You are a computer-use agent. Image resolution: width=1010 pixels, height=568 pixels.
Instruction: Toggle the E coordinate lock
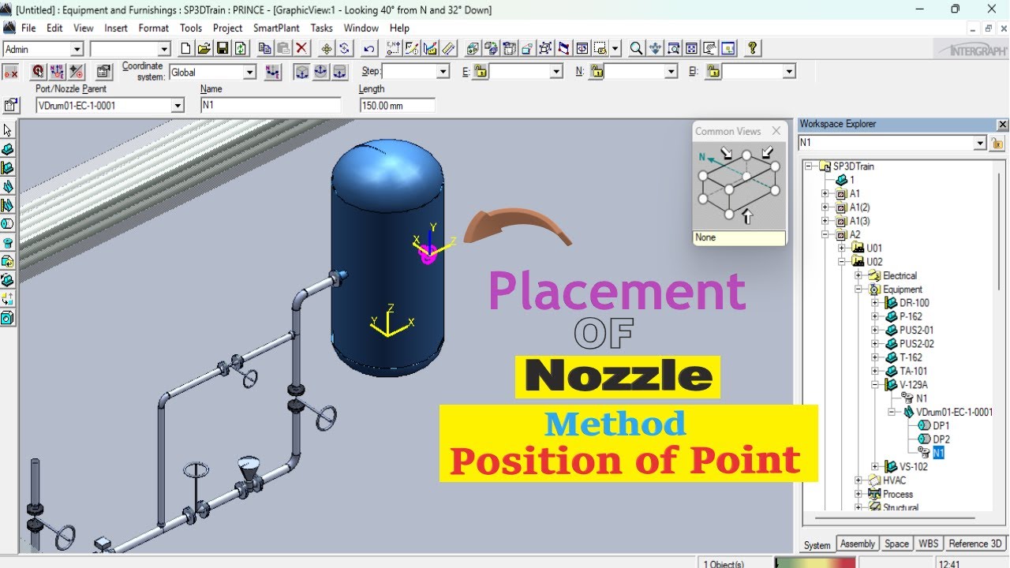[481, 72]
